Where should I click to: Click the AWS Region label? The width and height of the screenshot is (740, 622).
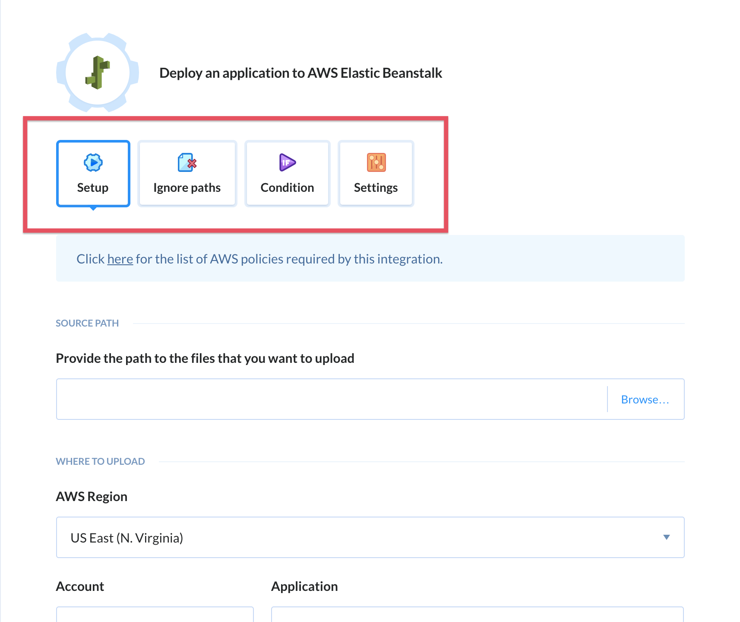point(92,496)
